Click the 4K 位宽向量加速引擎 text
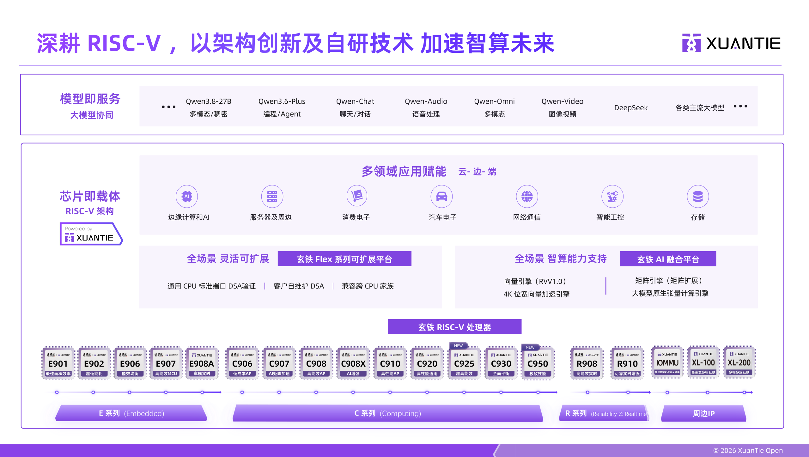The width and height of the screenshot is (809, 457). coord(537,294)
